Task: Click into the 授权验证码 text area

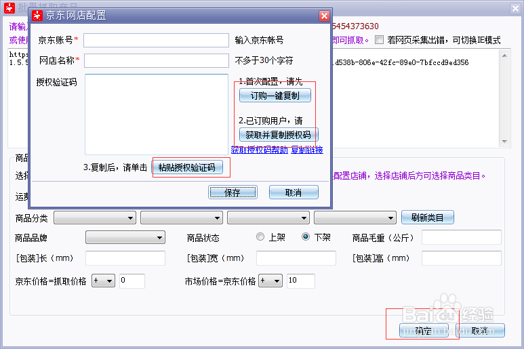Action: coord(157,115)
